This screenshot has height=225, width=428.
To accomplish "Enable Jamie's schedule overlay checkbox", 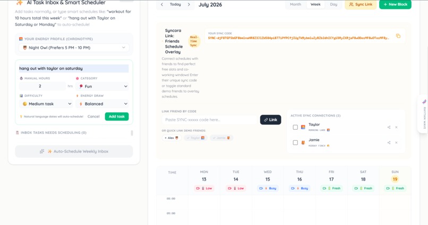I will [295, 142].
